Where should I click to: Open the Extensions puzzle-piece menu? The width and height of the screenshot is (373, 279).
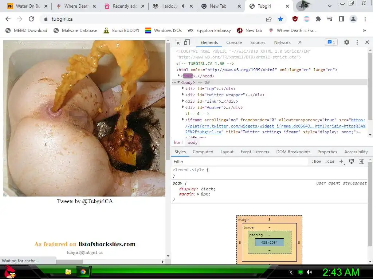click(318, 19)
